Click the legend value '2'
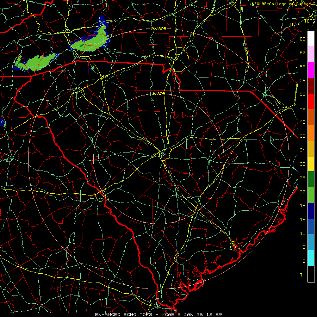Screen dimensions: 317x317 point(304,261)
